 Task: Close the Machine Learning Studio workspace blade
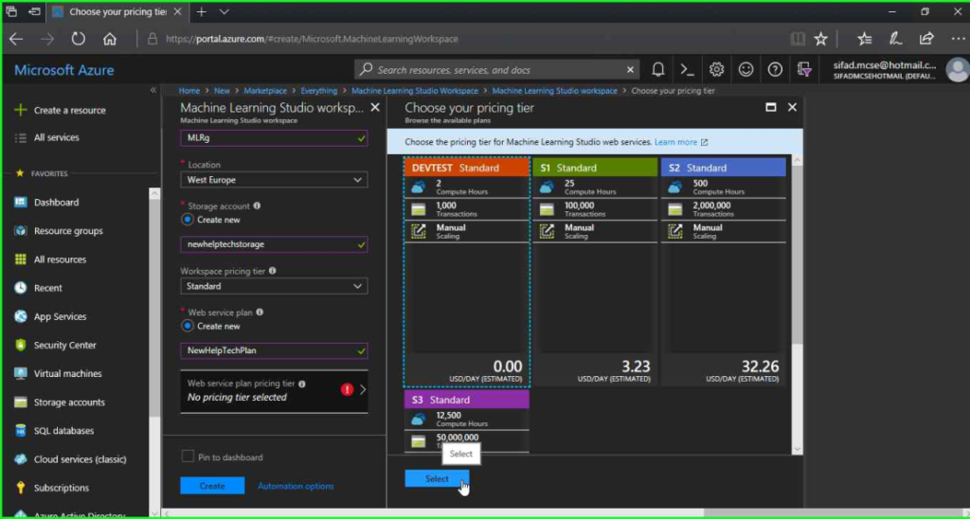[x=375, y=107]
